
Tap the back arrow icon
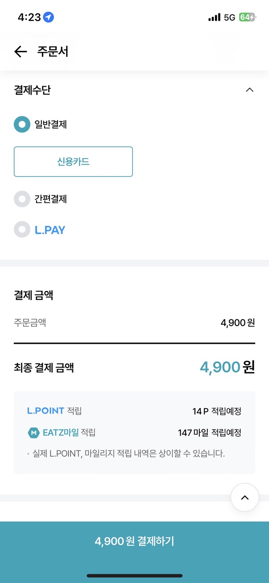21,52
